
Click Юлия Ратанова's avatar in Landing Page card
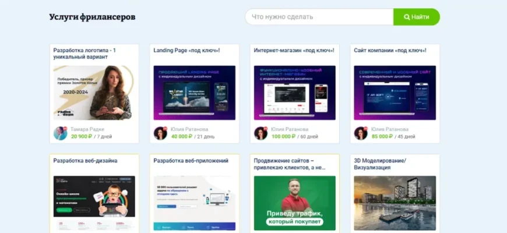coord(160,133)
